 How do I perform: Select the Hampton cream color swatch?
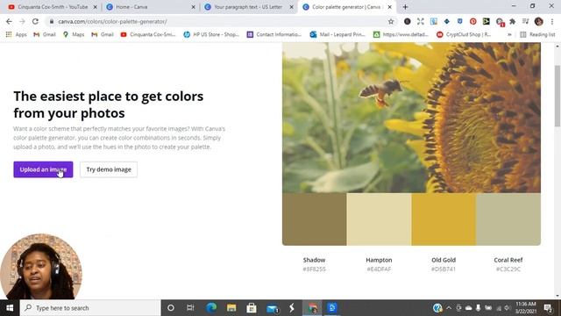point(379,219)
